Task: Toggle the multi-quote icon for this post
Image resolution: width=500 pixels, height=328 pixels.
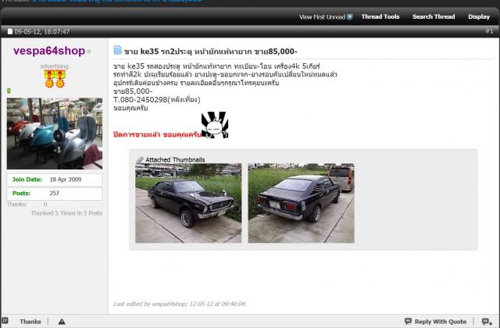Action: [487, 321]
